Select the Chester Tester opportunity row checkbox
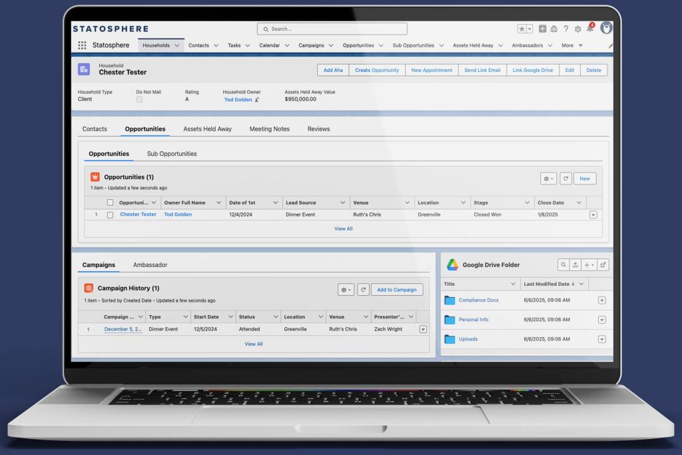 (x=111, y=215)
